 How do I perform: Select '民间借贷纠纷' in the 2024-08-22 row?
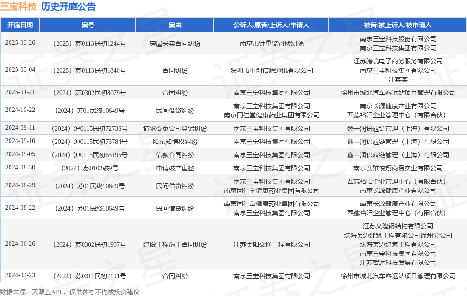tap(175, 209)
